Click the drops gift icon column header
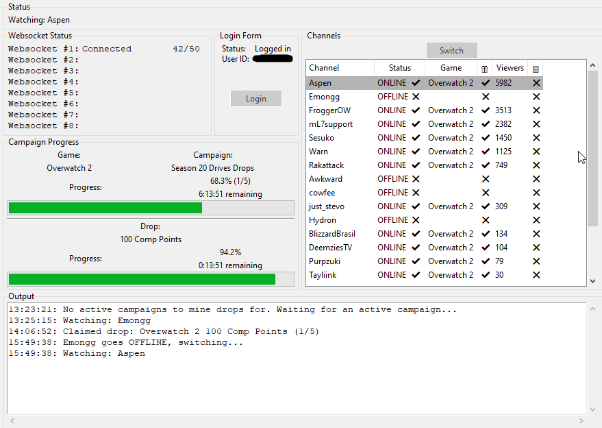 pyautogui.click(x=484, y=69)
